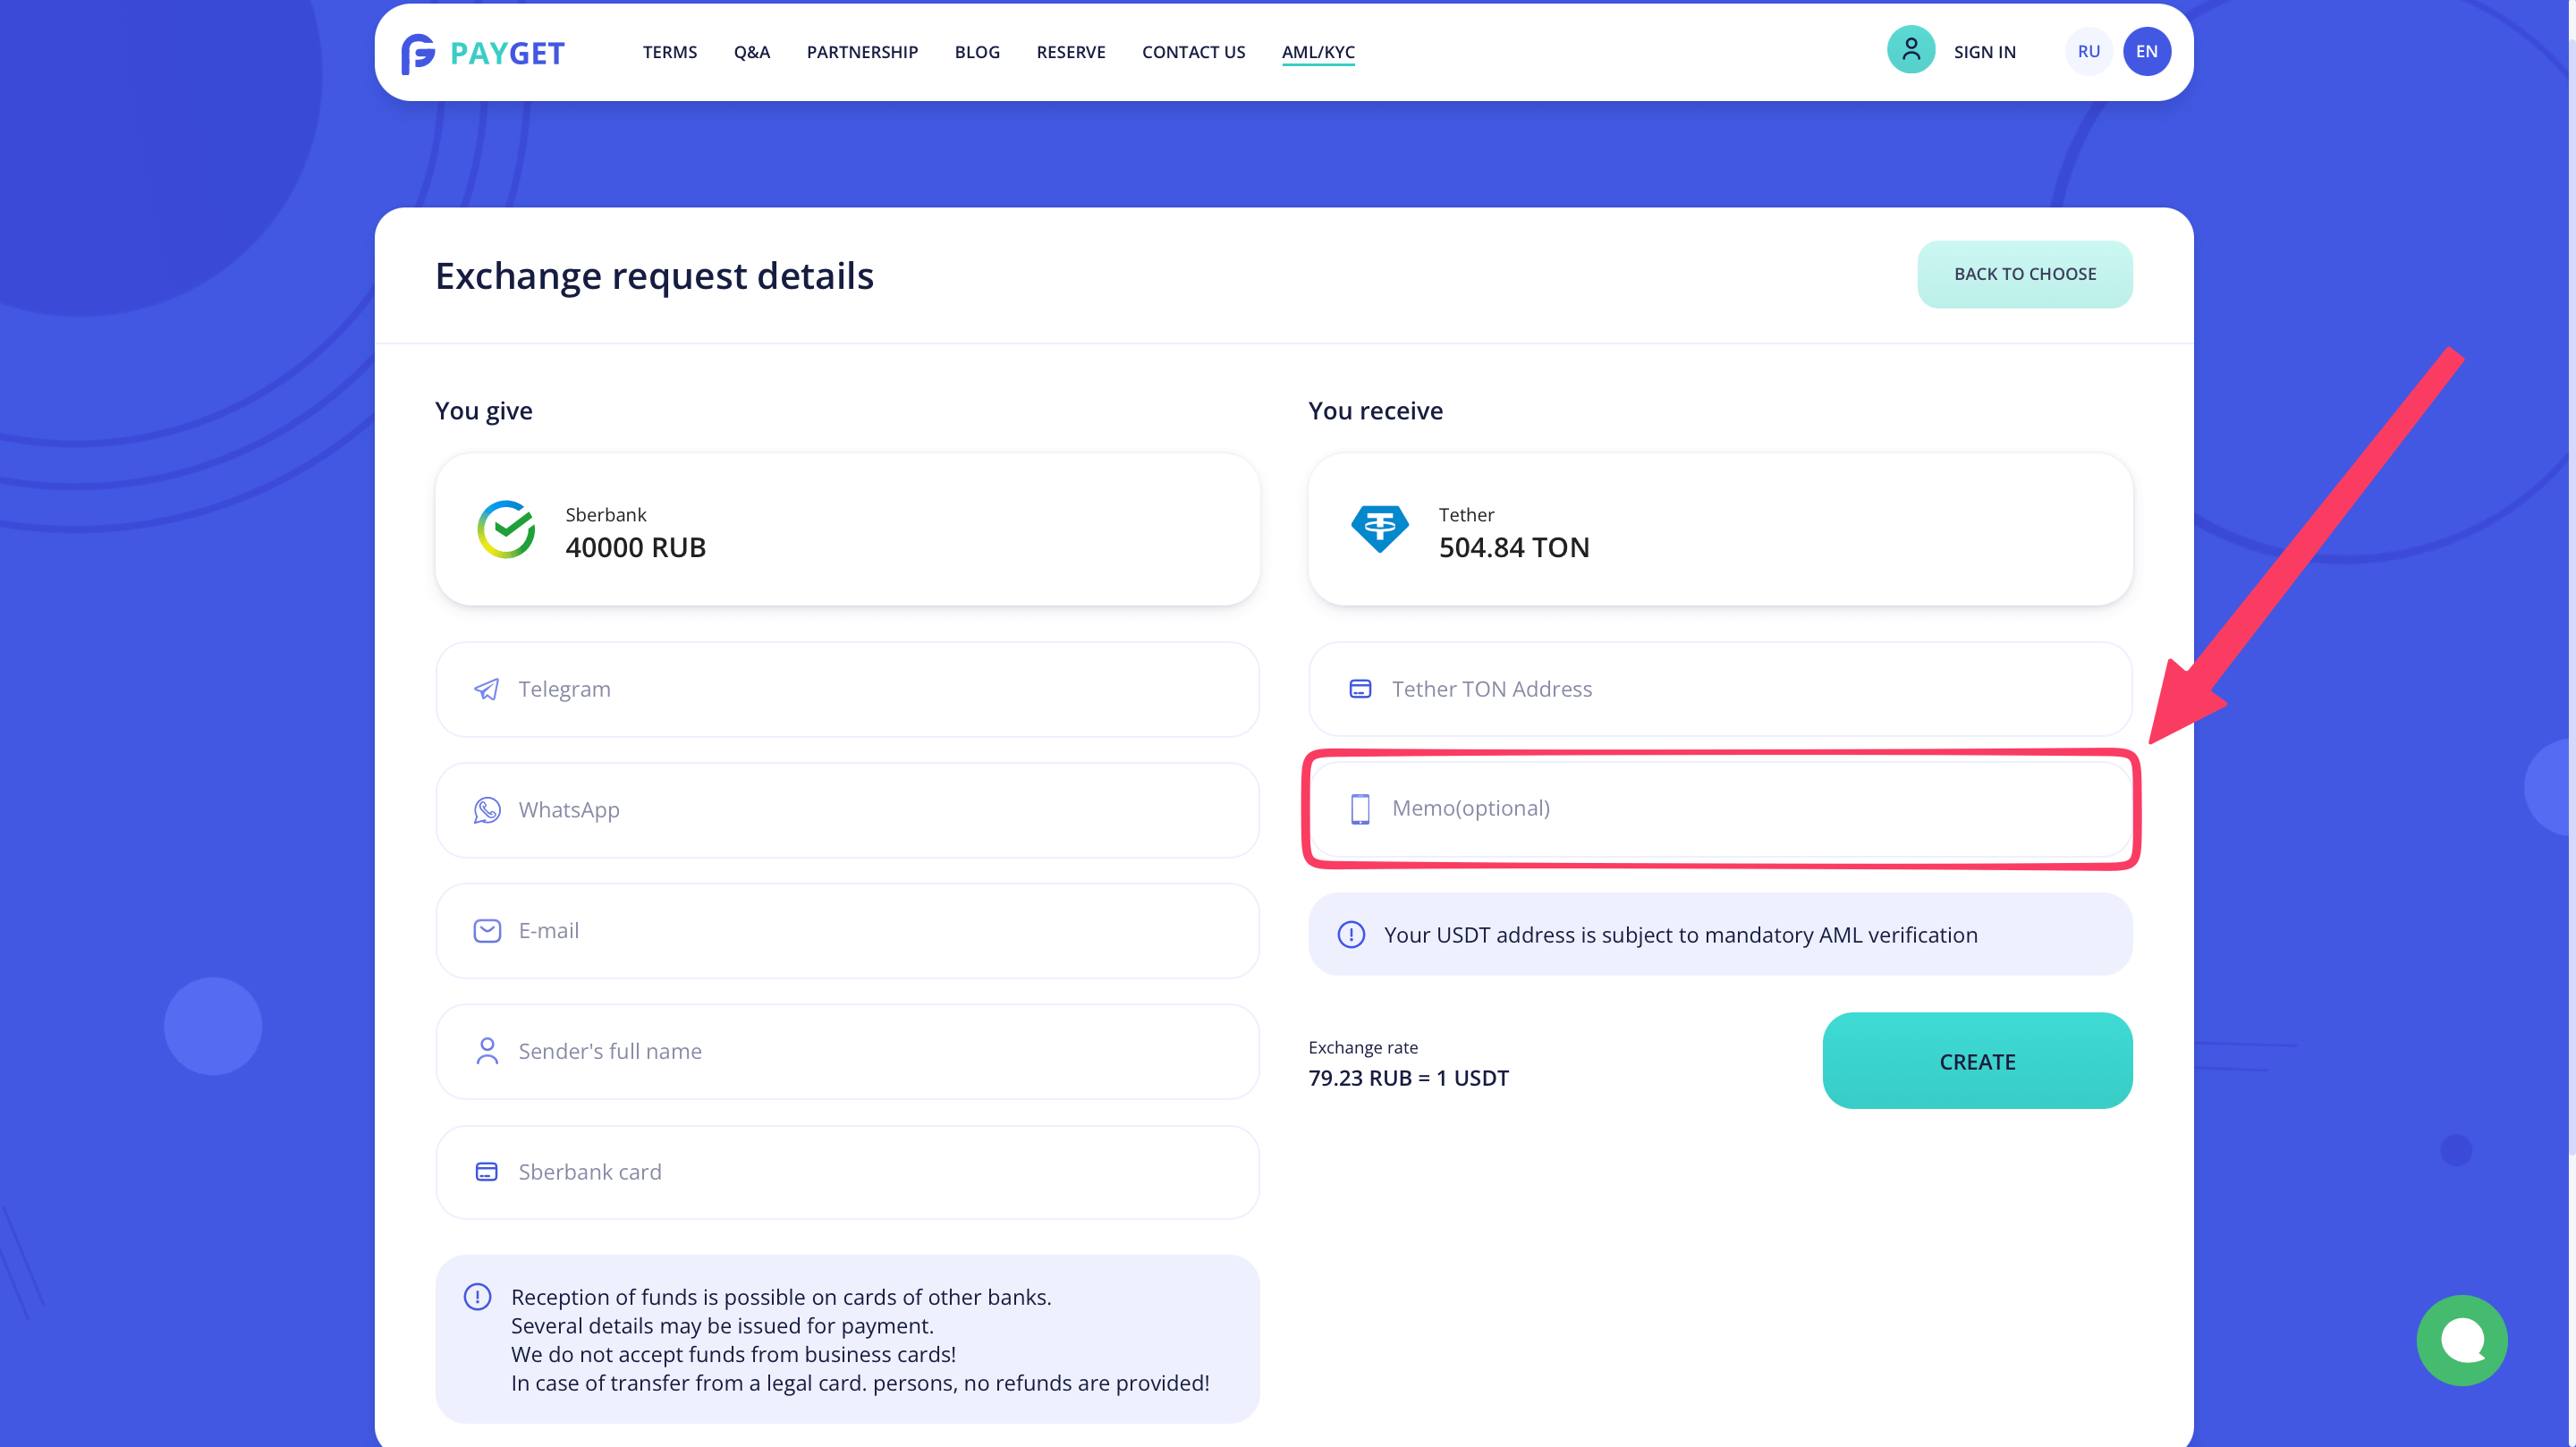
Task: Open the live chat bubble
Action: click(x=2461, y=1339)
